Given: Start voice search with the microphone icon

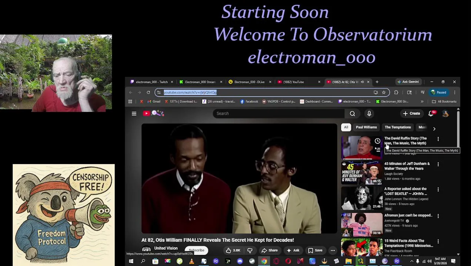Looking at the screenshot, I should [x=369, y=113].
